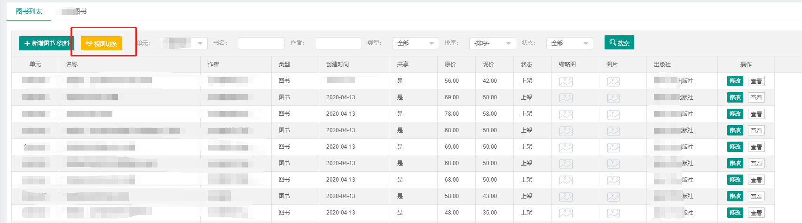This screenshot has width=802, height=223.
Task: Click 图片 image icon in the 48.00 row
Action: 613,213
